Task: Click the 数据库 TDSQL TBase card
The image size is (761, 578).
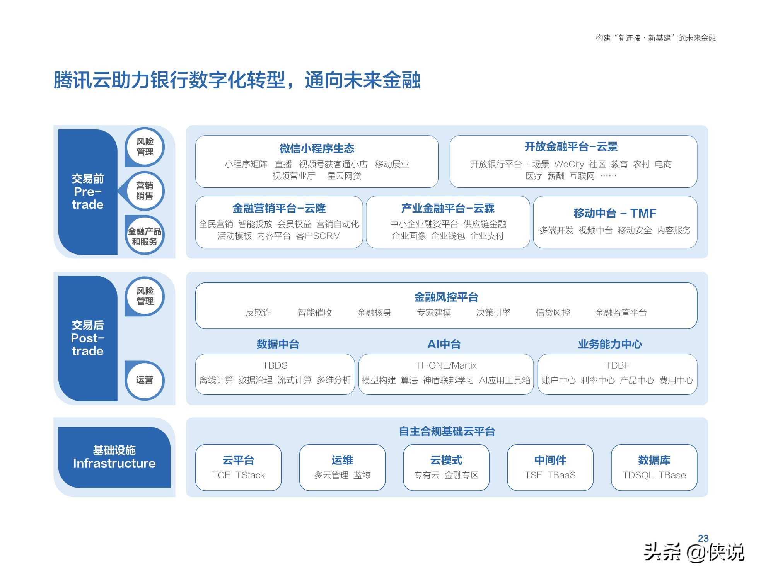Action: pos(654,467)
